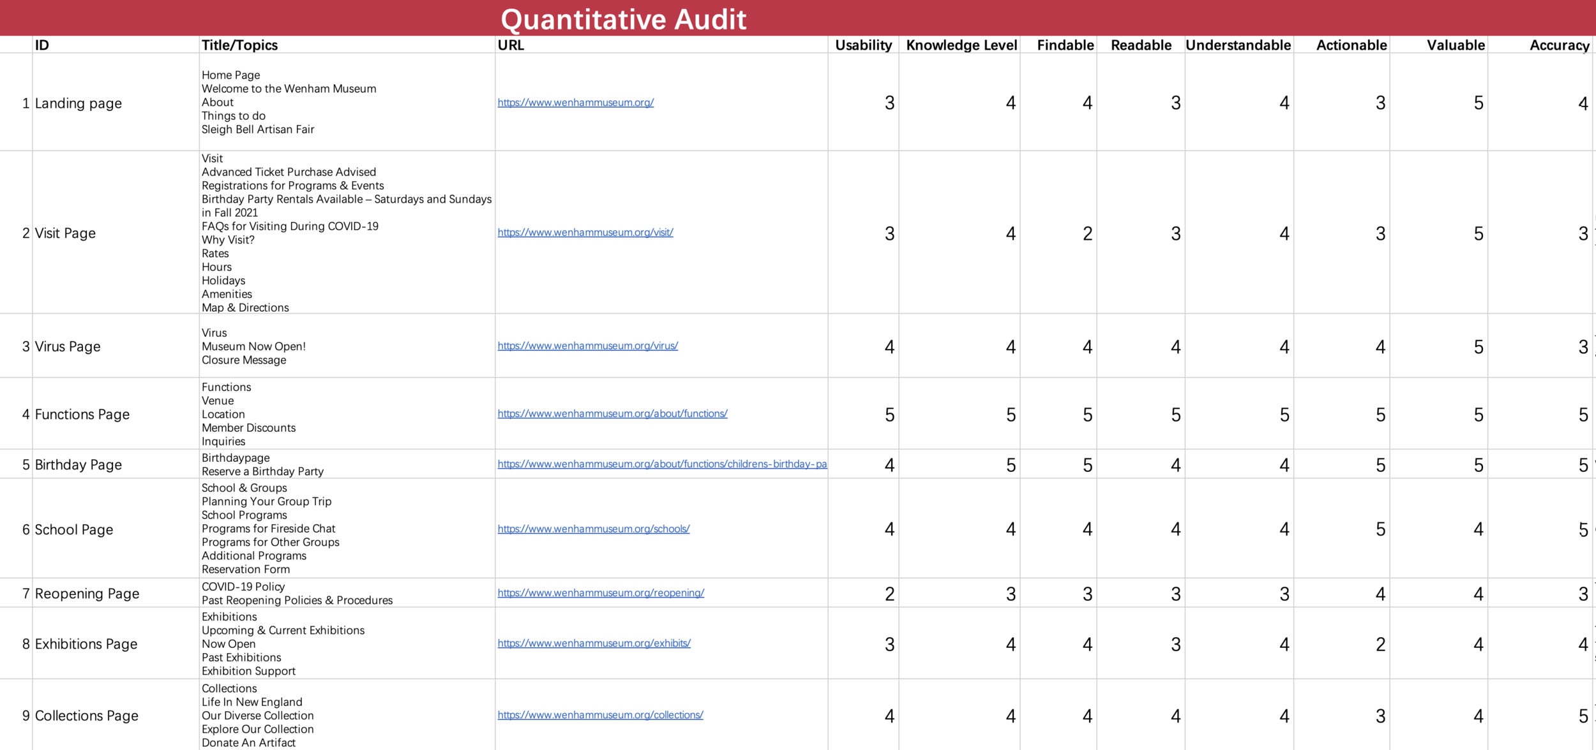
Task: Click the Findable column header
Action: point(1065,45)
